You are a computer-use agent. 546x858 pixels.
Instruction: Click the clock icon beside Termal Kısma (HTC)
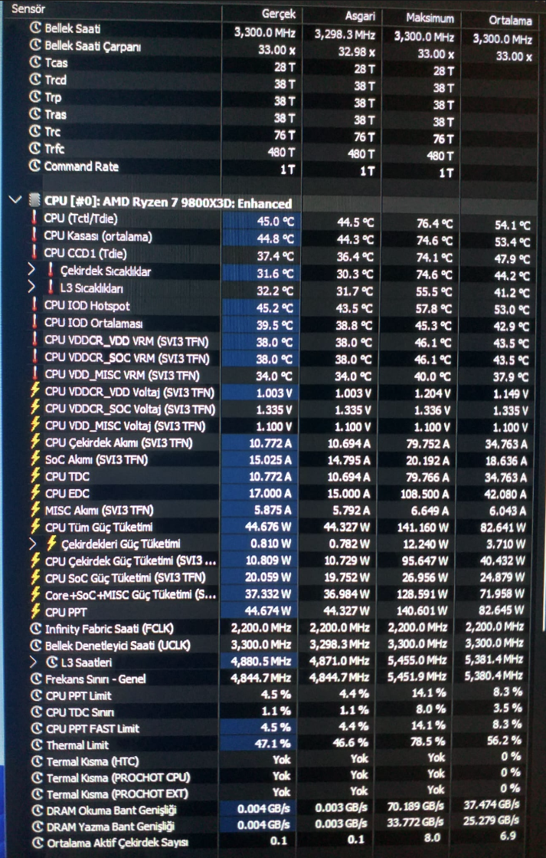click(x=37, y=761)
